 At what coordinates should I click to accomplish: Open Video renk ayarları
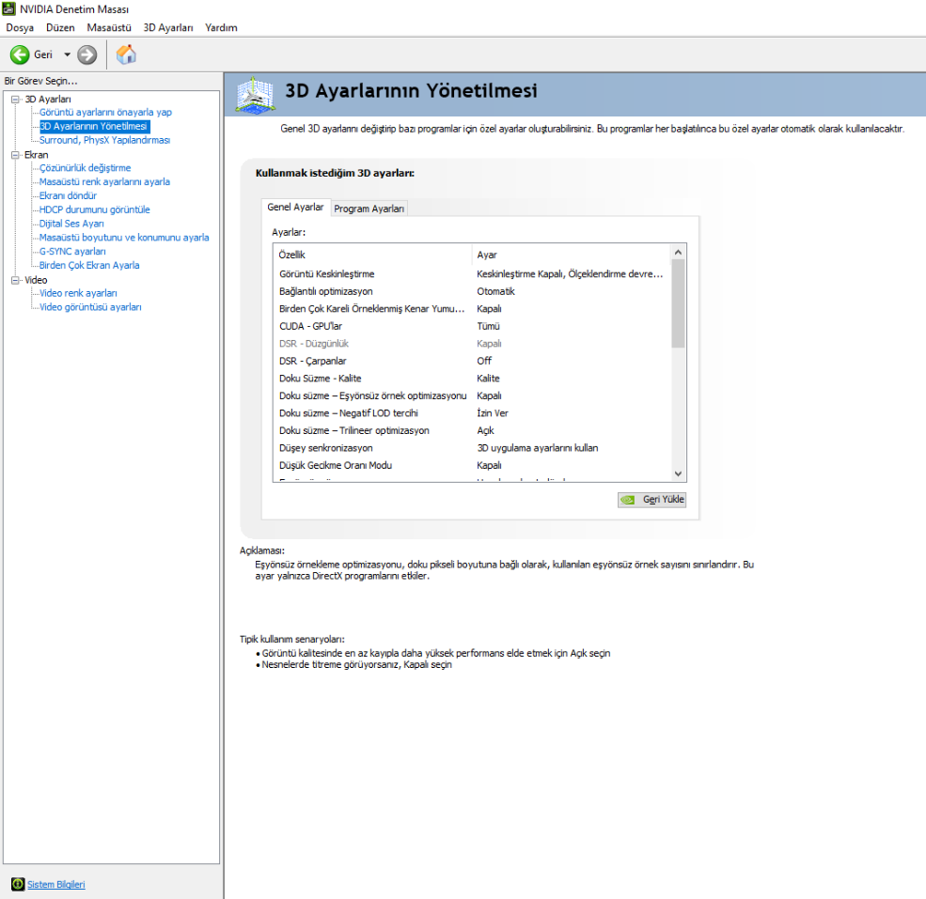[x=78, y=293]
